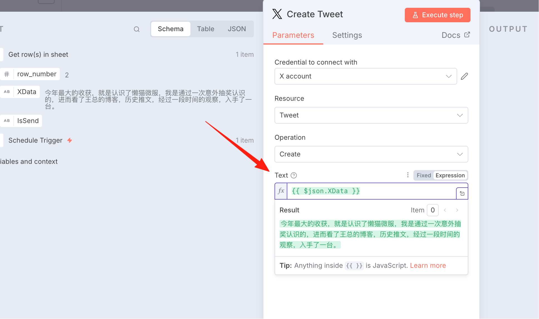Viewport: 539px width, 319px height.
Task: Click the lightning icon beside Schedule Trigger
Action: pyautogui.click(x=70, y=140)
